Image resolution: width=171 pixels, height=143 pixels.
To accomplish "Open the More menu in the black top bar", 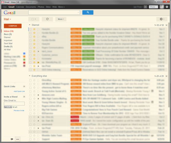I will coord(61,7).
